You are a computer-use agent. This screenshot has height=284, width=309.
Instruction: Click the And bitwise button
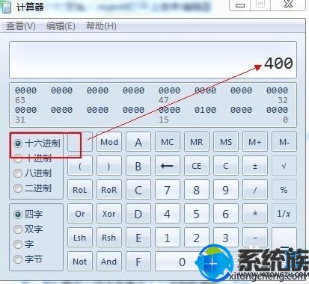109,262
